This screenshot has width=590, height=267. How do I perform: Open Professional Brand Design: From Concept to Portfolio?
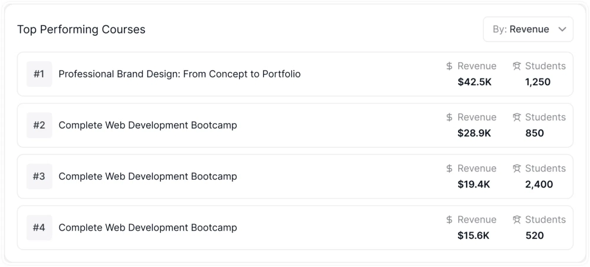179,74
